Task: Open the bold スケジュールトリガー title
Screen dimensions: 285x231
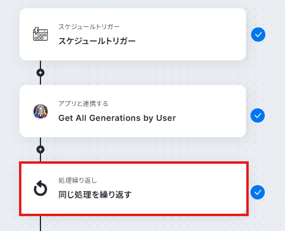Action: point(97,41)
